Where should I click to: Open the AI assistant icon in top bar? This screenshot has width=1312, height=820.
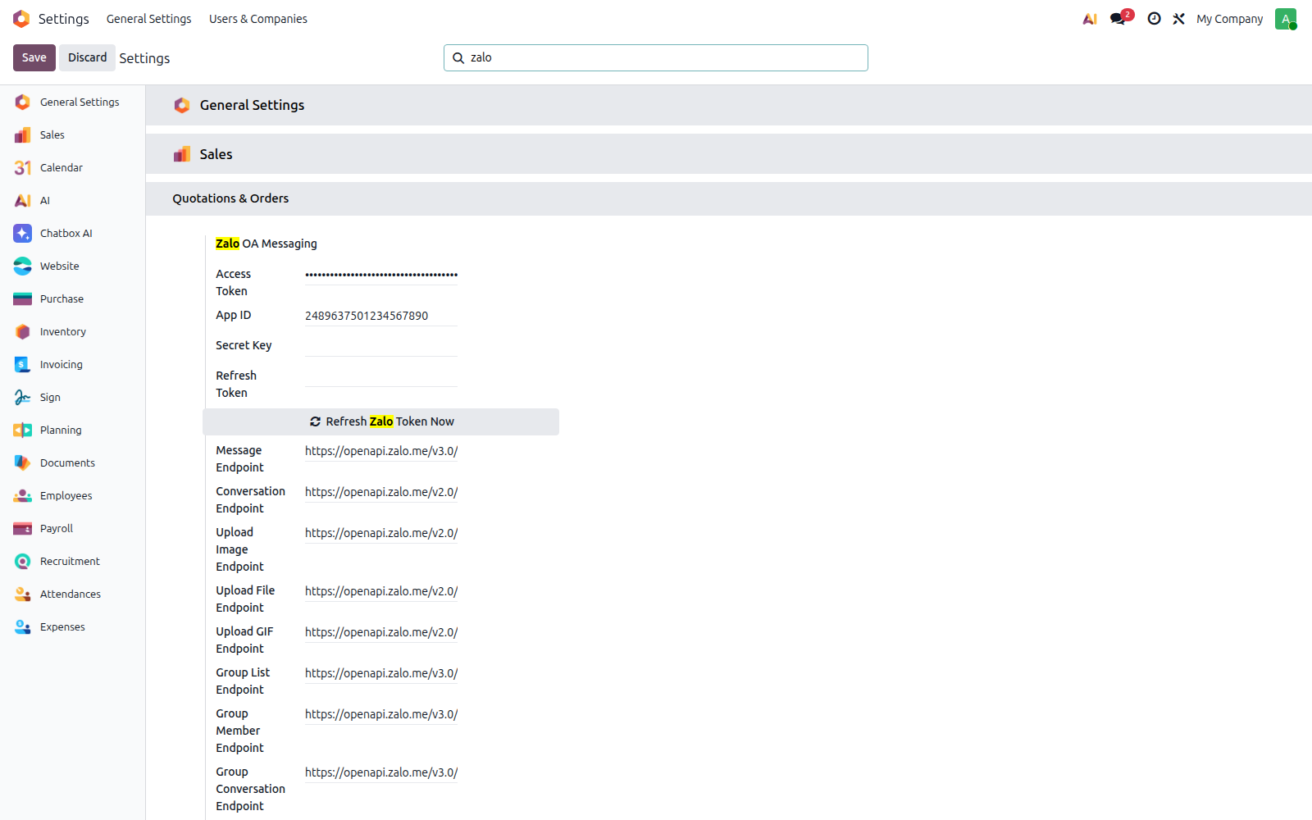pos(1090,19)
